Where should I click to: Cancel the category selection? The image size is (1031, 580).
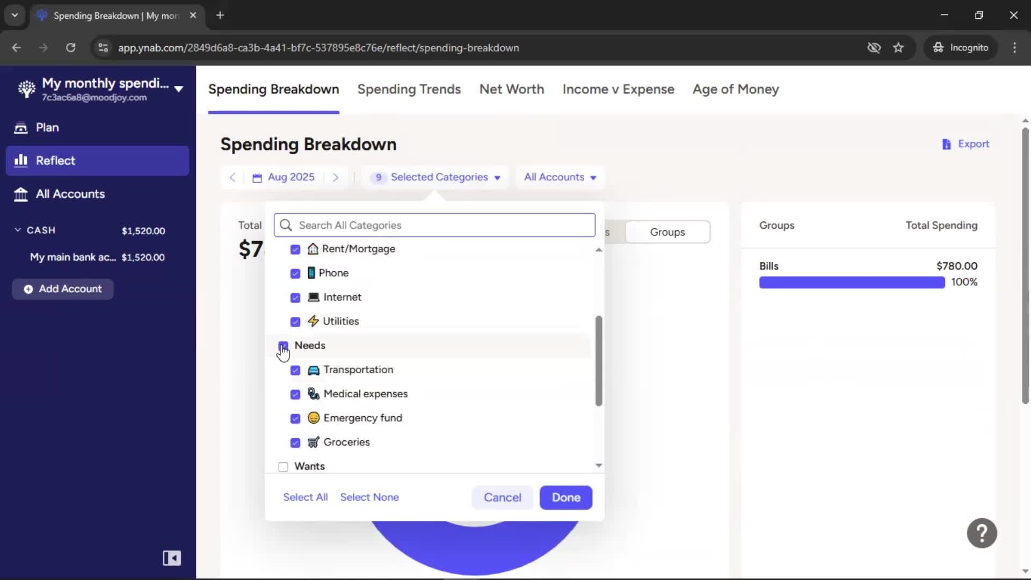click(502, 498)
